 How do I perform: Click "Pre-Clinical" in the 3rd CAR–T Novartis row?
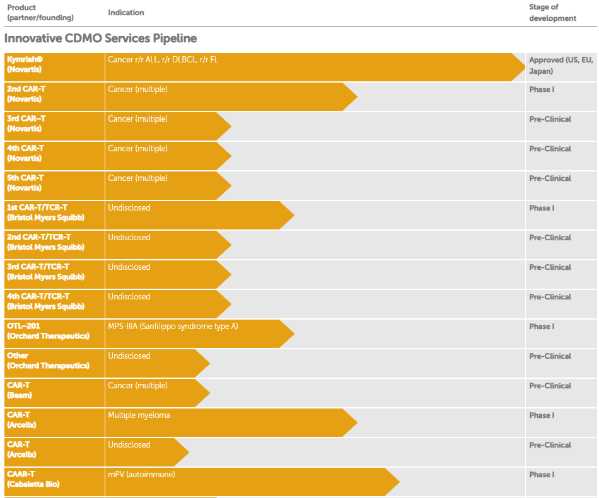click(x=550, y=119)
